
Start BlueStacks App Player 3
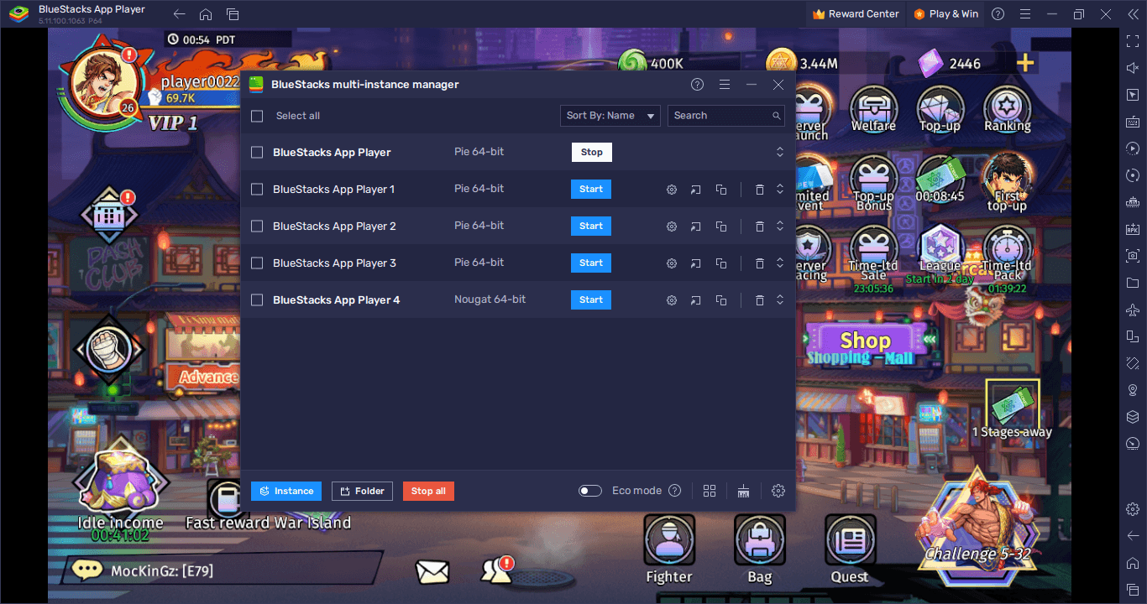(x=591, y=263)
